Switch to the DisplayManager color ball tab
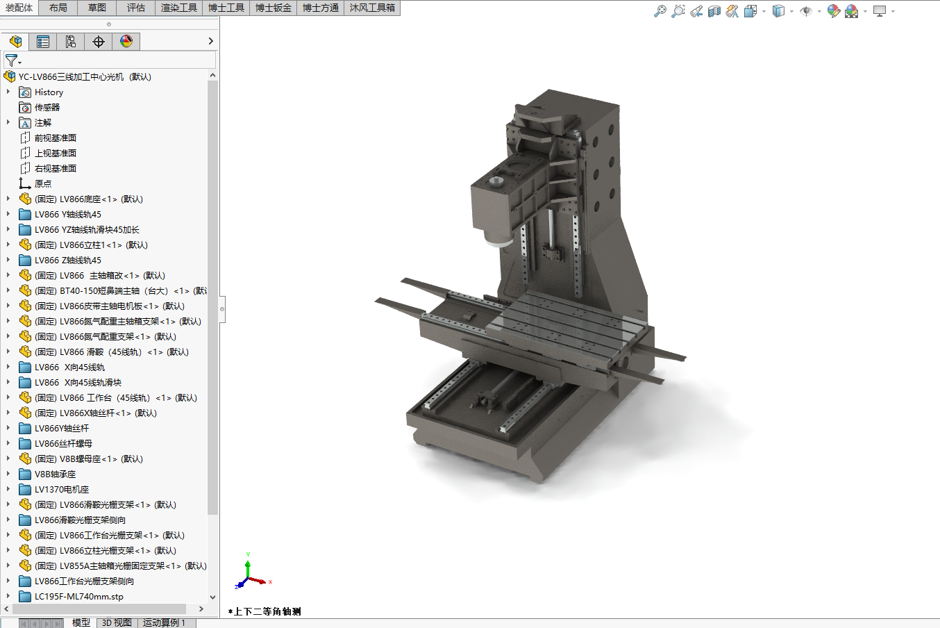Image resolution: width=940 pixels, height=628 pixels. click(126, 42)
